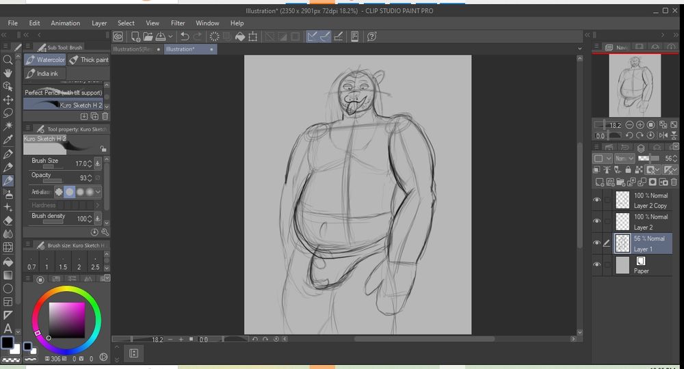684x369 pixels.
Task: Delete layer using the trash icon
Action: pos(674,182)
